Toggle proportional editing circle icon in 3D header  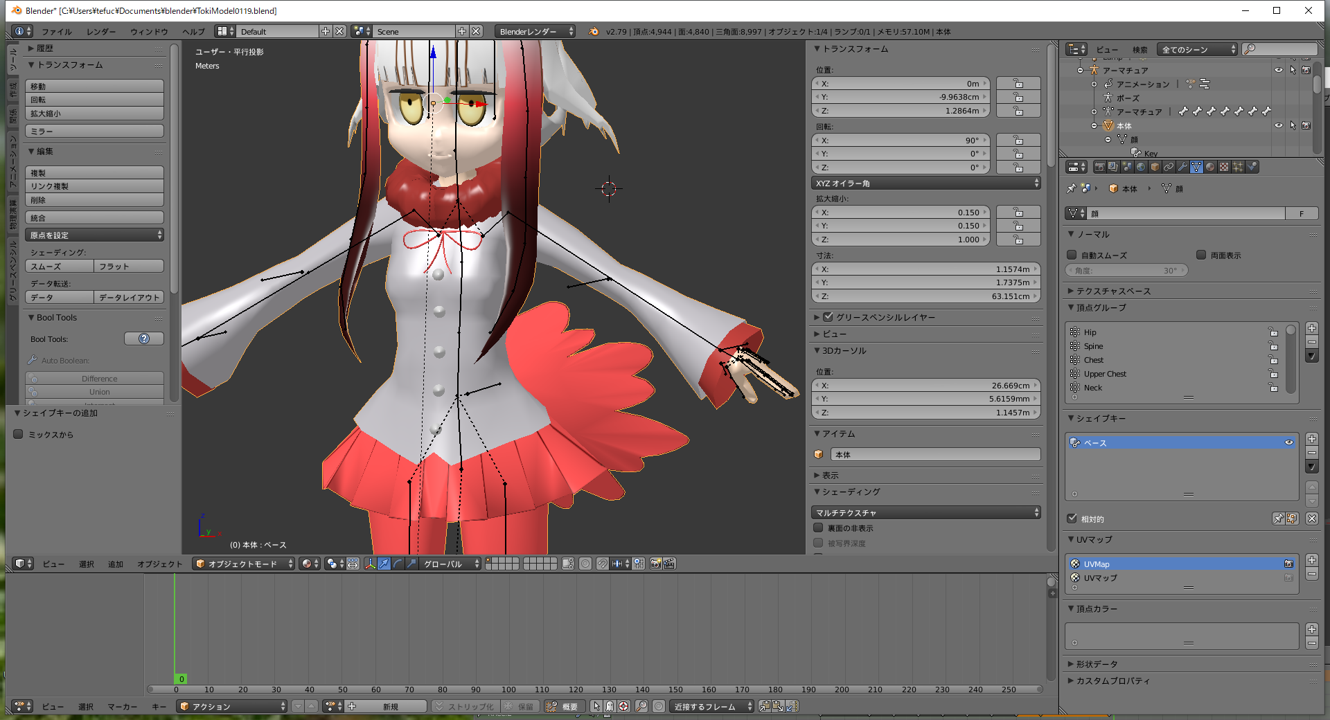click(x=585, y=564)
